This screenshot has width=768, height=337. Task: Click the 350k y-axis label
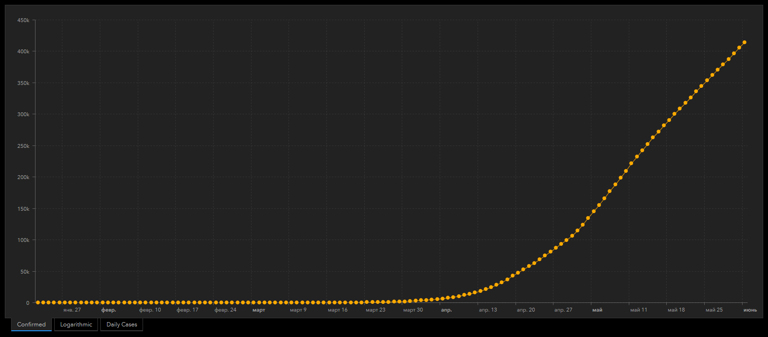(x=23, y=83)
